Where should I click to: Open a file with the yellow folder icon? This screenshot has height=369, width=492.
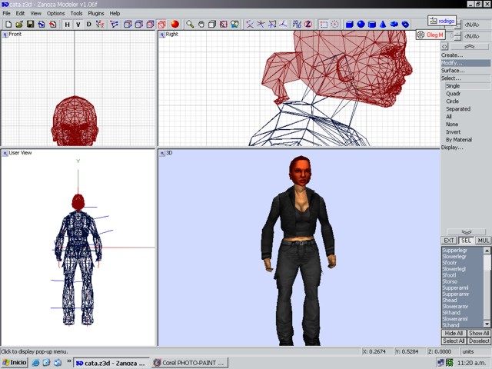pos(19,24)
